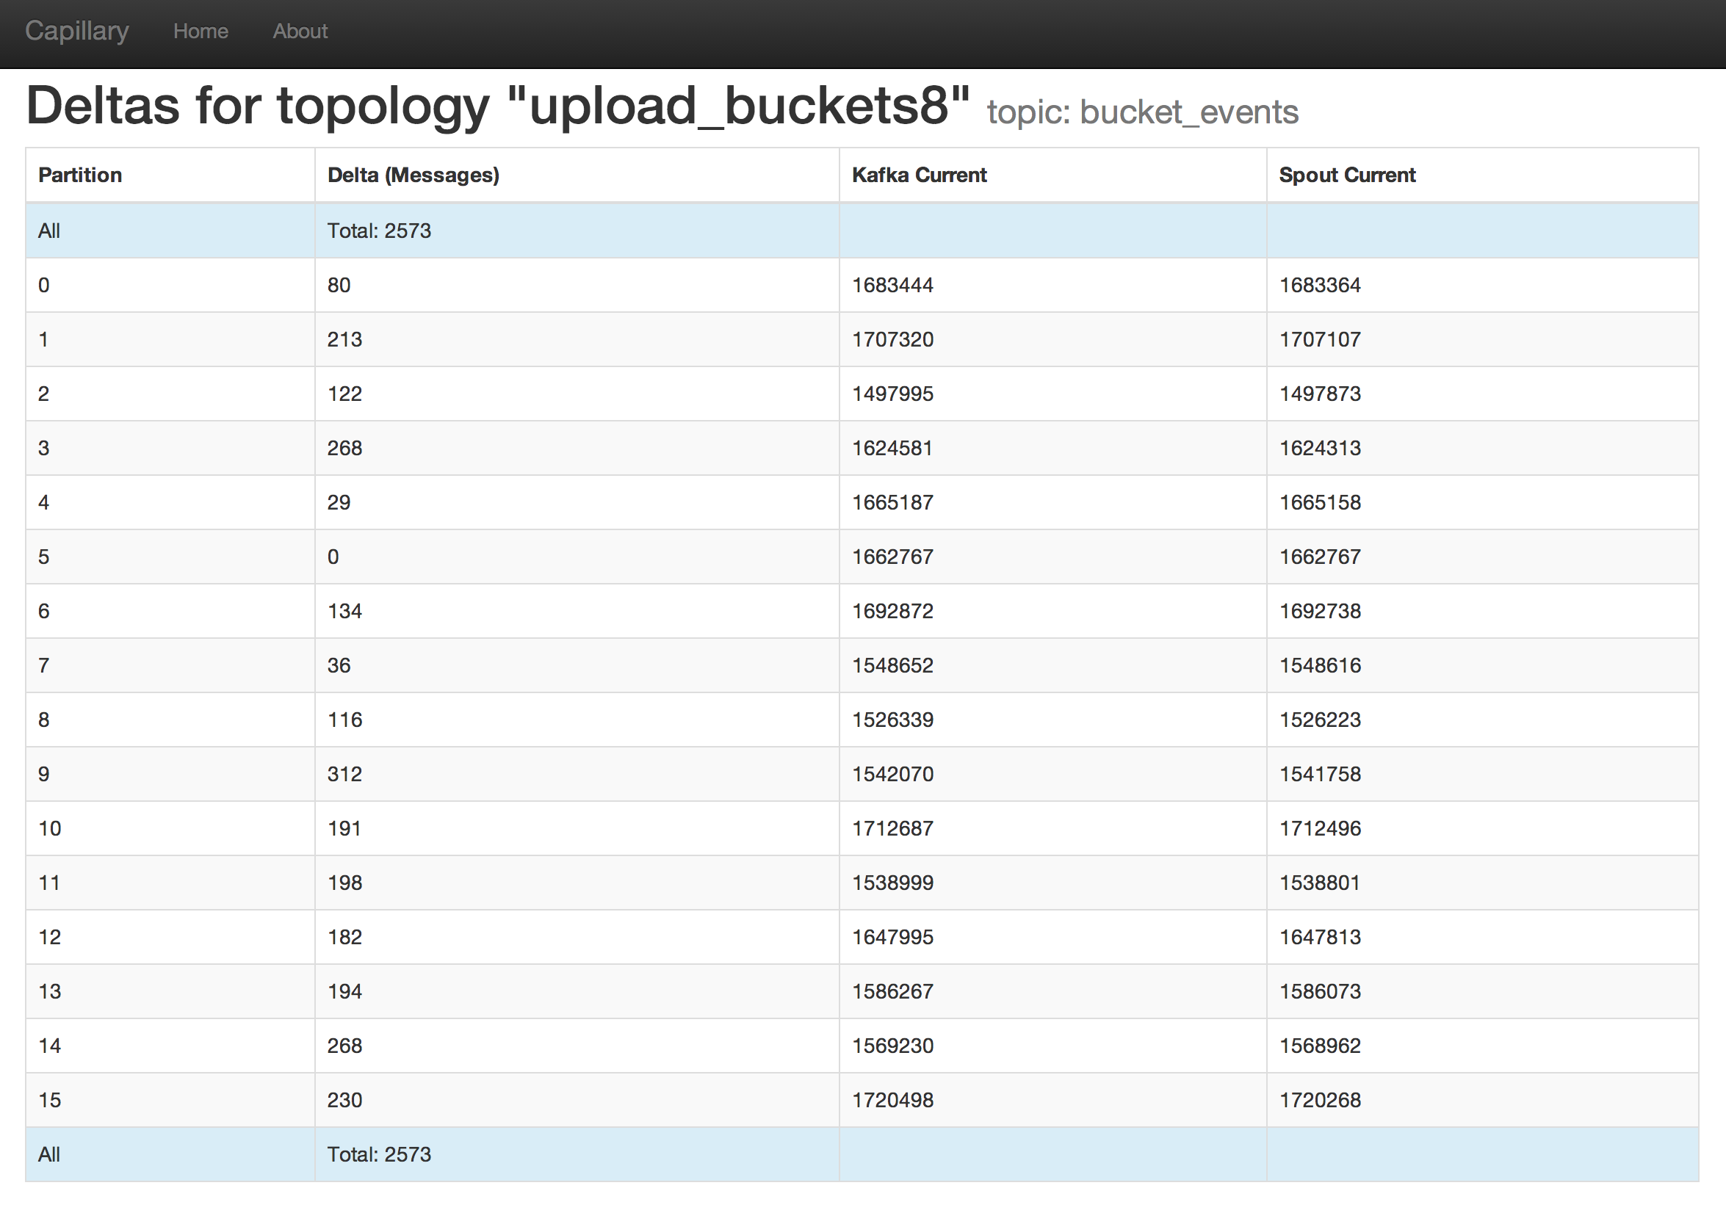Click Kafka value 1720498 in partition 15

click(892, 1100)
